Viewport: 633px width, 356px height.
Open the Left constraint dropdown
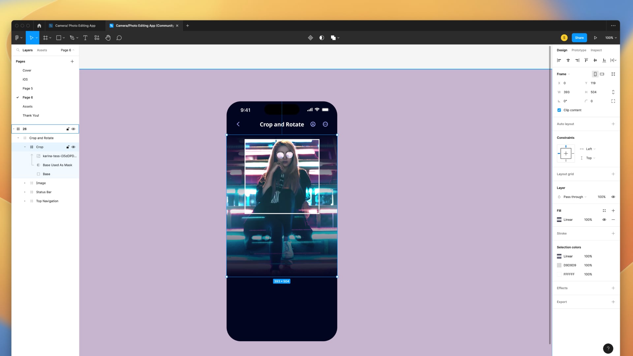point(590,149)
